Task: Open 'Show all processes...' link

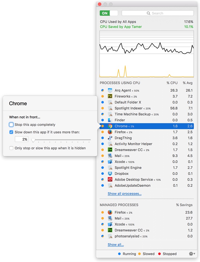Action: coord(124,194)
